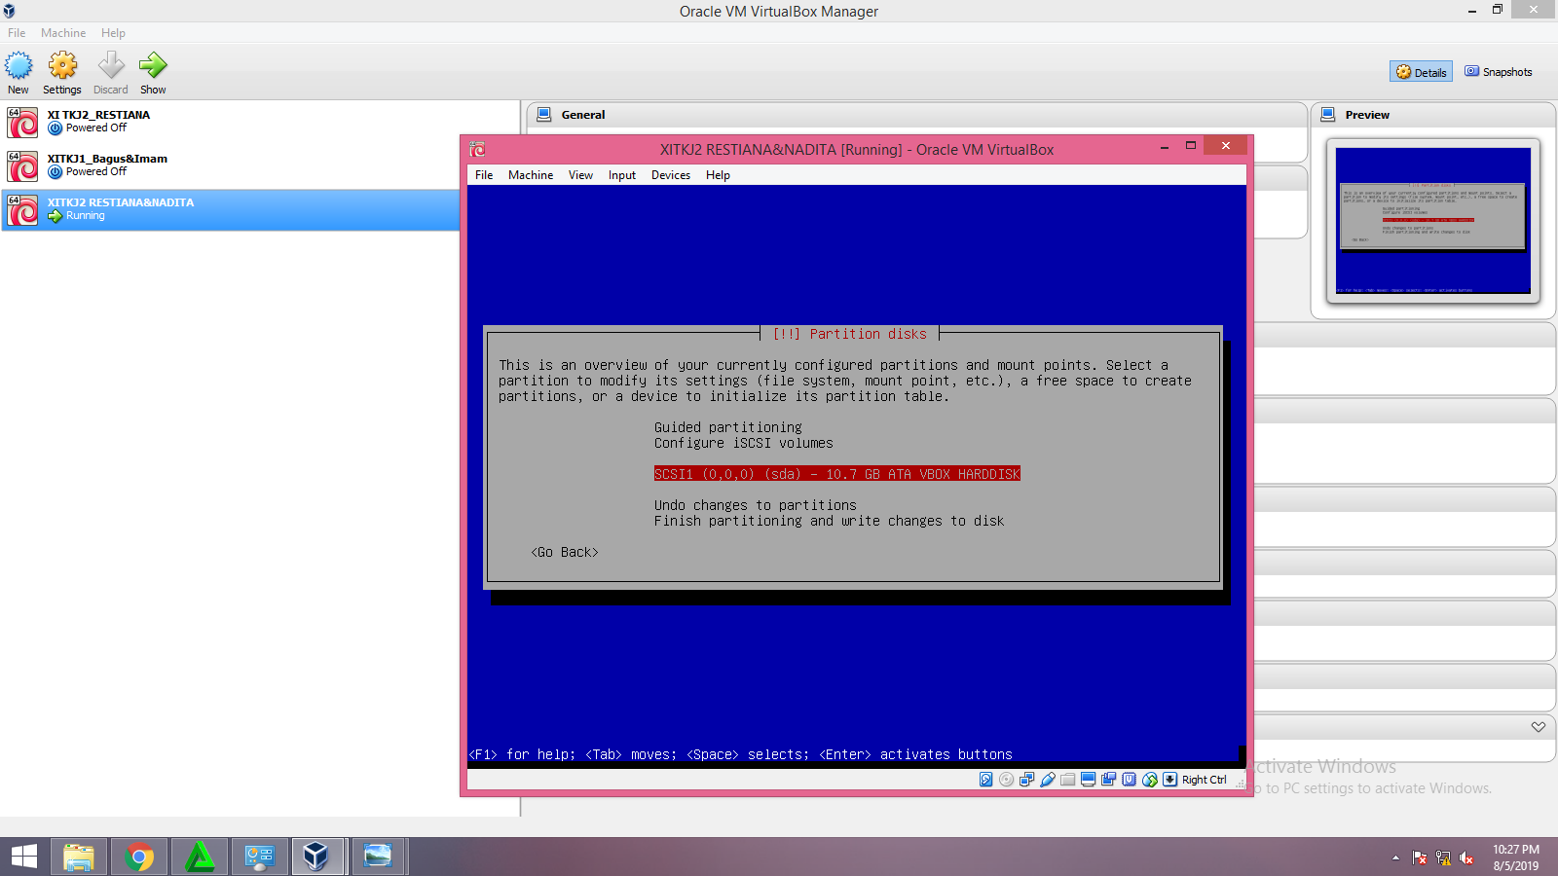Click hard disk activity icon in VM status bar

point(986,780)
